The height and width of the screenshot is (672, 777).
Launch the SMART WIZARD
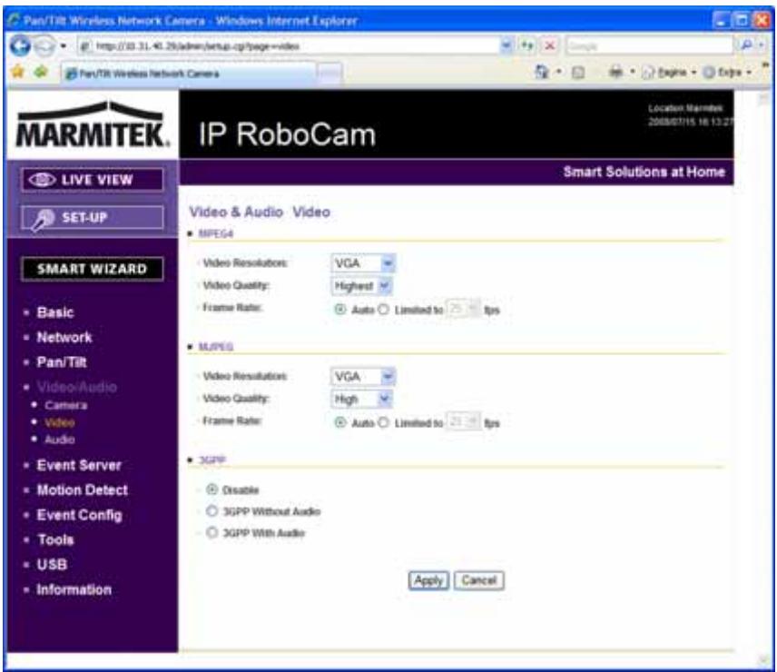[93, 269]
